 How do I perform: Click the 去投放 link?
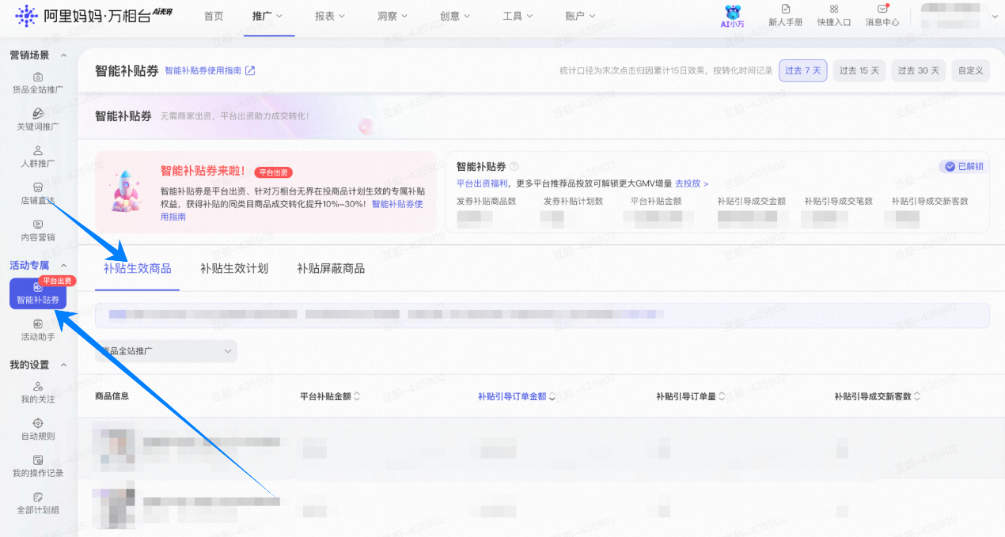point(692,183)
